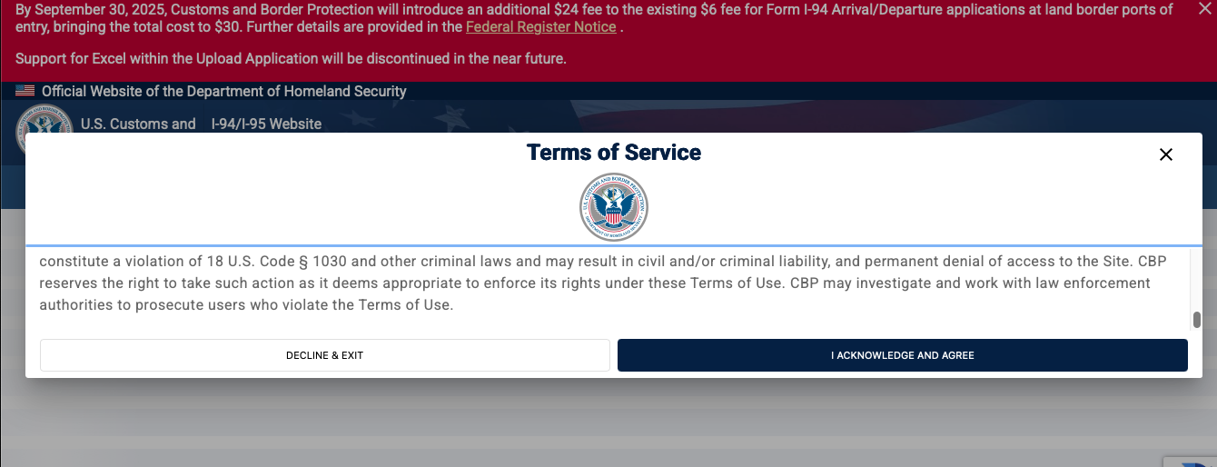Click the Official Website of DHS text
The height and width of the screenshot is (467, 1217).
tap(223, 91)
